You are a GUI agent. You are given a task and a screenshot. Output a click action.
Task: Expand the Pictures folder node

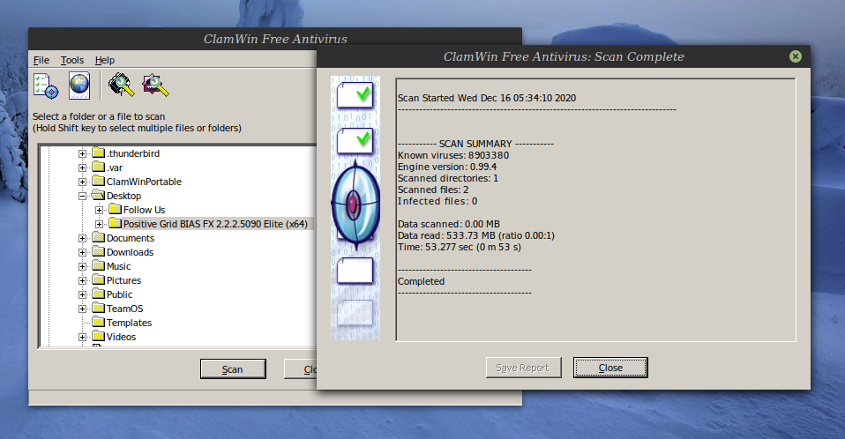(82, 280)
